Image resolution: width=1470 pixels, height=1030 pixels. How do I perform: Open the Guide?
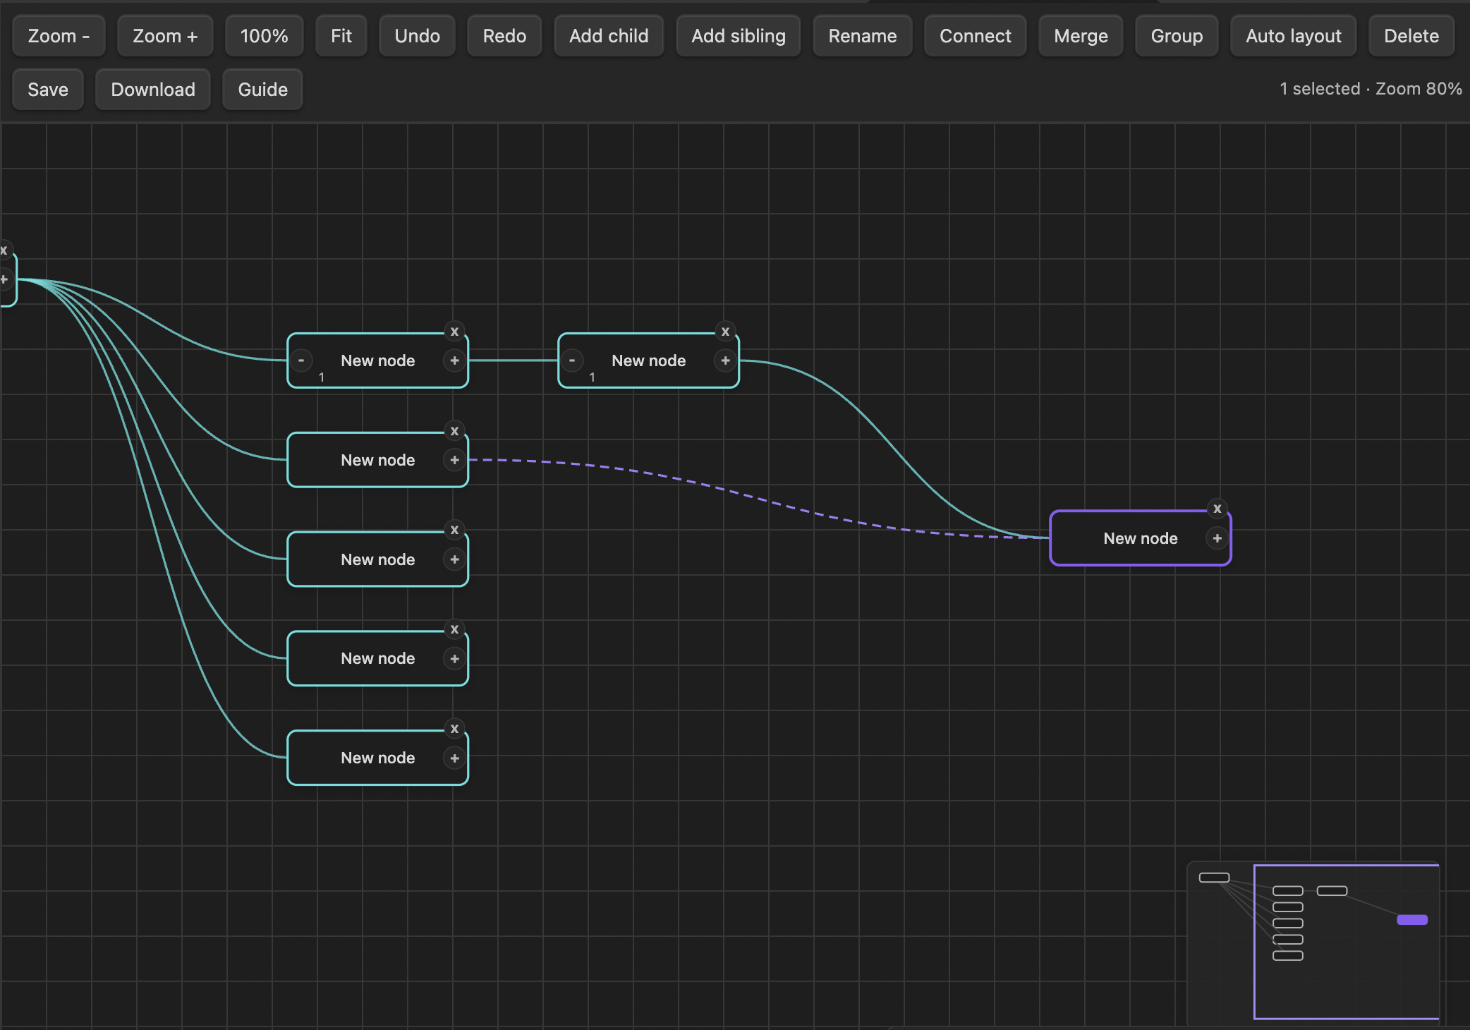click(x=263, y=90)
